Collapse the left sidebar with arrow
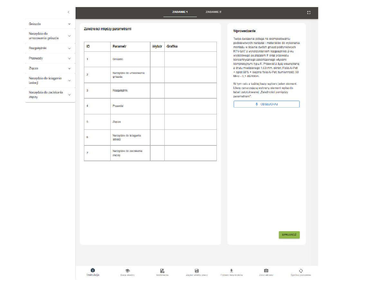This screenshot has height=289, width=386. pyautogui.click(x=69, y=12)
